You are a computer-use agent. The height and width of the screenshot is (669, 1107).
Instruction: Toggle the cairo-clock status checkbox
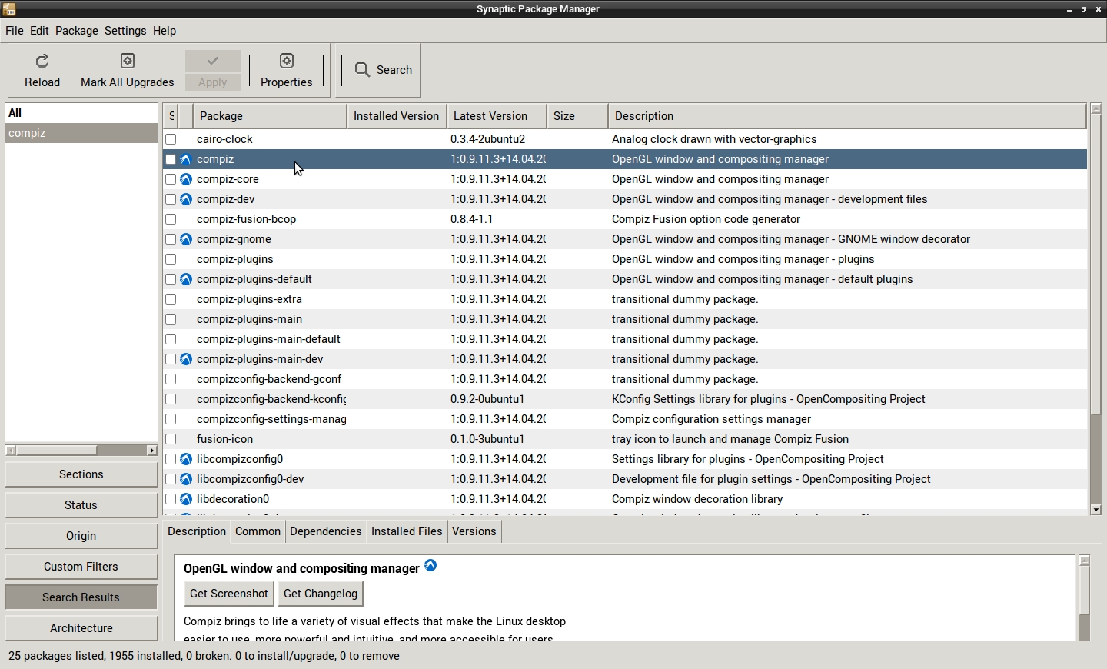pyautogui.click(x=171, y=139)
